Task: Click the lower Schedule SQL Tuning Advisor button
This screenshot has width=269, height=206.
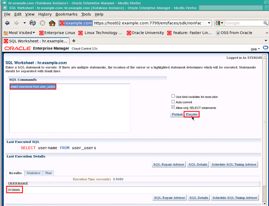Action: point(235,198)
